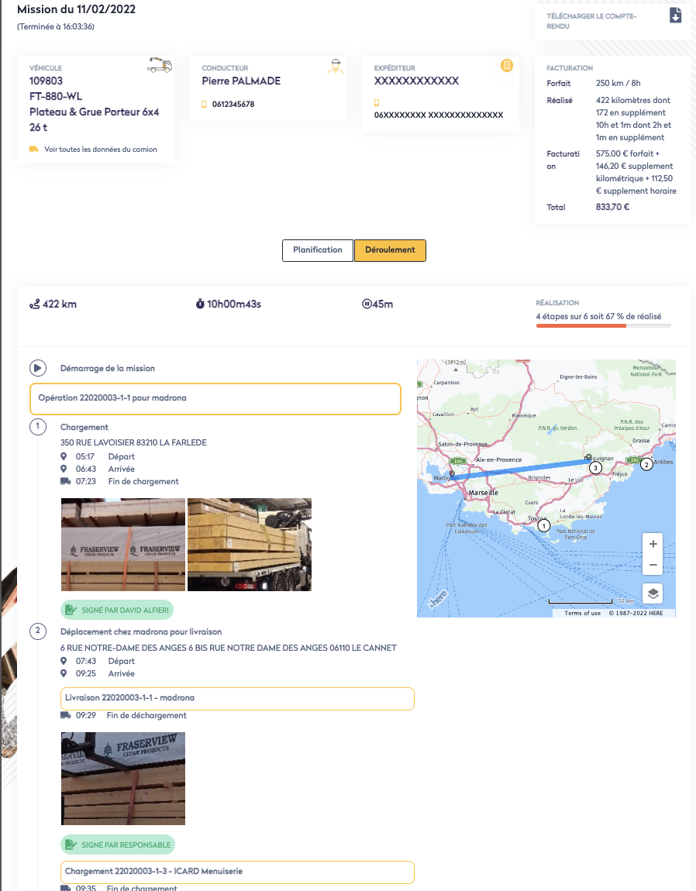Click the download report icon
Viewport: 696px width, 891px height.
pyautogui.click(x=675, y=15)
